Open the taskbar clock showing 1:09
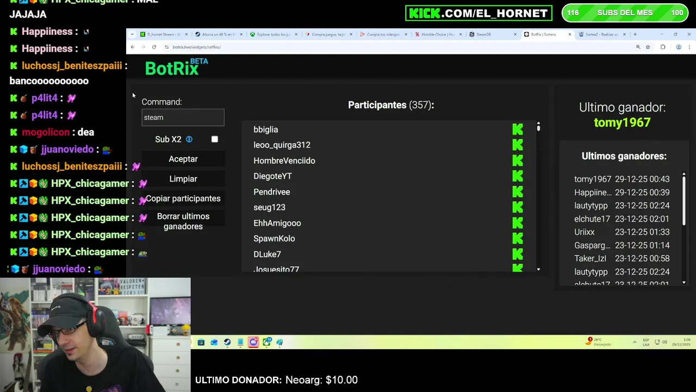This screenshot has height=392, width=696. pyautogui.click(x=682, y=342)
